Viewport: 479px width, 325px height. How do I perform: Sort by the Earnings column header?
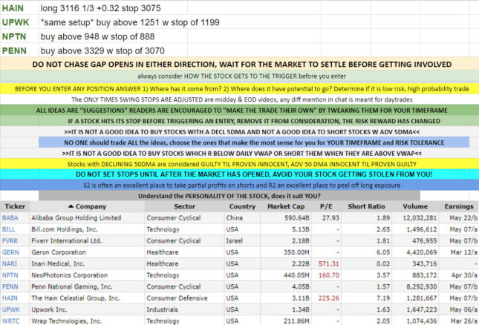pos(459,206)
